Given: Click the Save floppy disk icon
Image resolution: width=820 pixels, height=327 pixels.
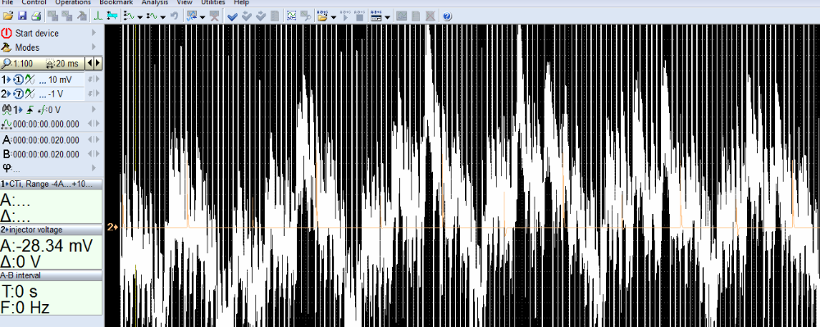Looking at the screenshot, I should point(22,16).
